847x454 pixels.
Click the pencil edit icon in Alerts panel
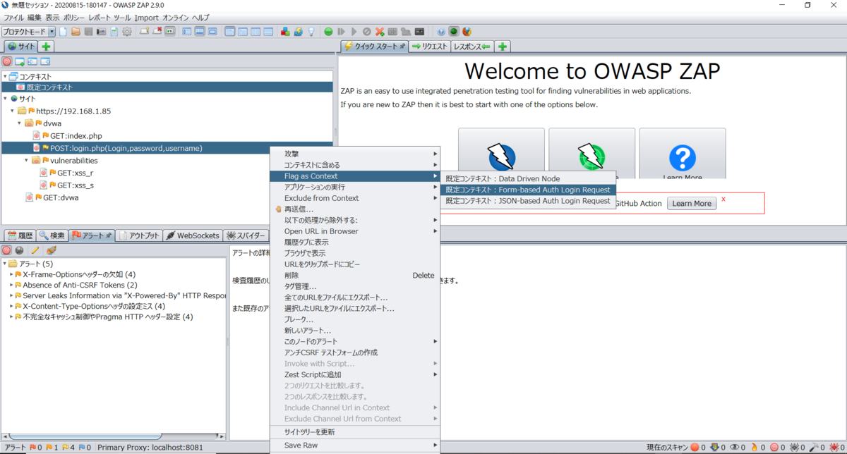tap(35, 250)
